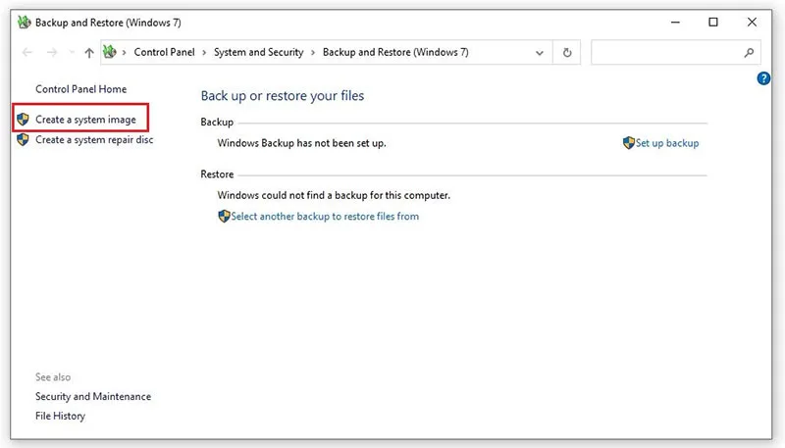785x448 pixels.
Task: Click the Back navigation arrow
Action: point(27,53)
